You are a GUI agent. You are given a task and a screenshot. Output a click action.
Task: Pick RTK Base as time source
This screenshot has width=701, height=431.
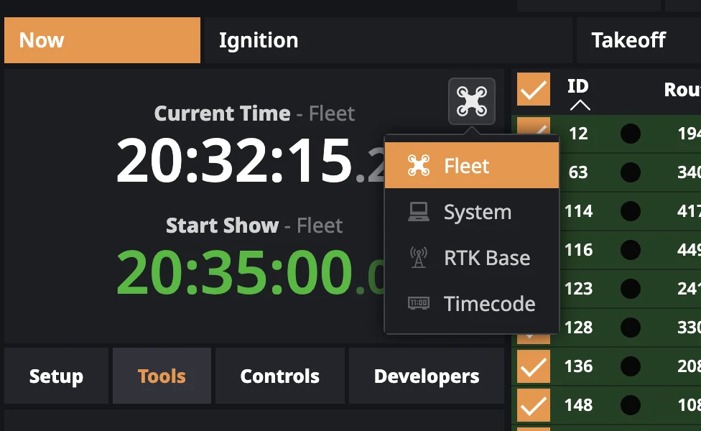pyautogui.click(x=472, y=258)
